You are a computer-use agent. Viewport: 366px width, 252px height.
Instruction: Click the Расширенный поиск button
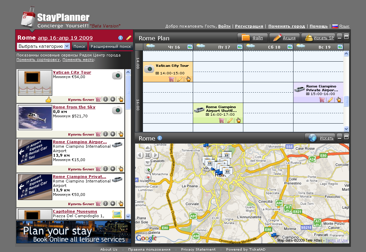pos(111,46)
